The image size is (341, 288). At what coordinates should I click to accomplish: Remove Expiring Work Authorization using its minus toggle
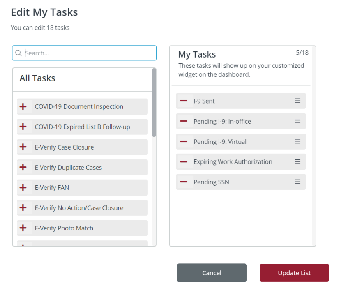tap(184, 161)
